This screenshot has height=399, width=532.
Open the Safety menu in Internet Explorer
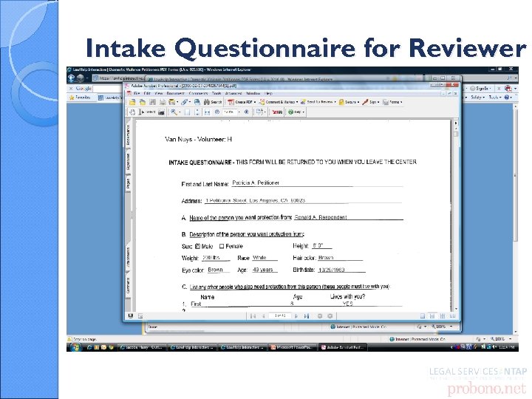[478, 98]
